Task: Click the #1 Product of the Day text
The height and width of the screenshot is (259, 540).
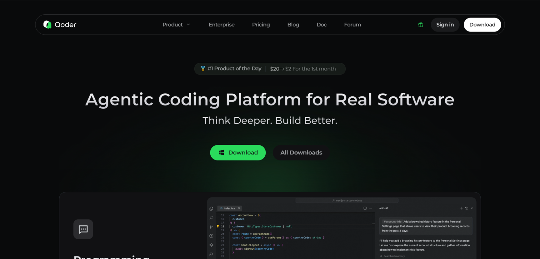Action: (234, 69)
